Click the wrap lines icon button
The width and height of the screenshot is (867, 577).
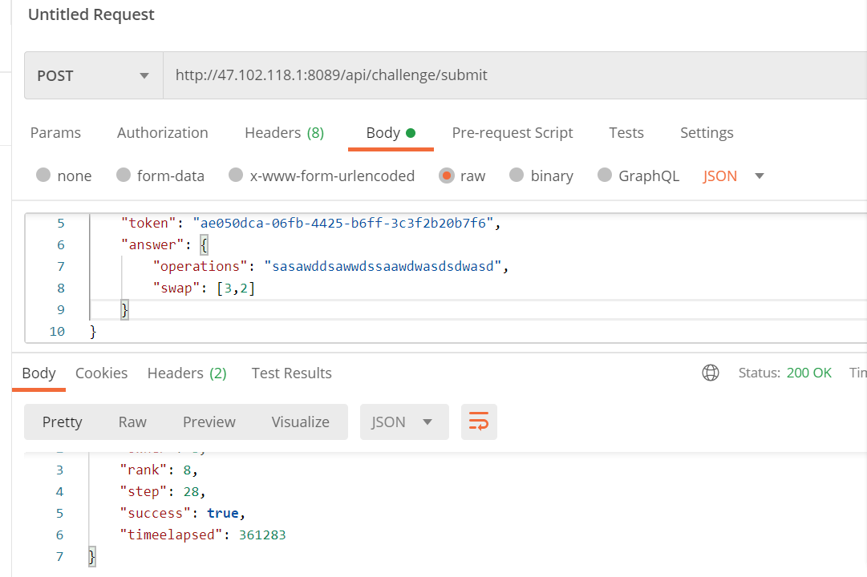tap(479, 422)
